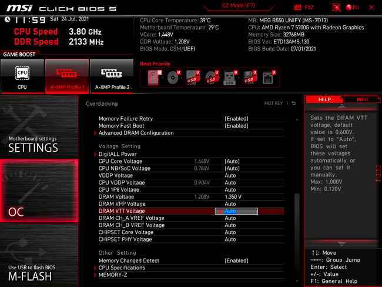
Task: Change Memory Changed Detect [Enabled] value
Action: pyautogui.click(x=236, y=261)
